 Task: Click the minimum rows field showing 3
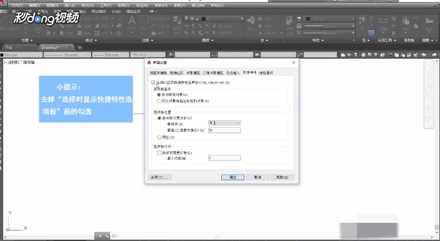224,158
